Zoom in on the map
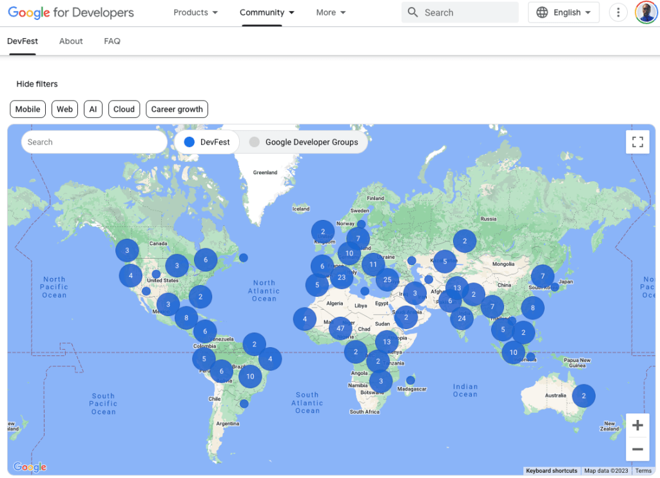 (x=637, y=425)
